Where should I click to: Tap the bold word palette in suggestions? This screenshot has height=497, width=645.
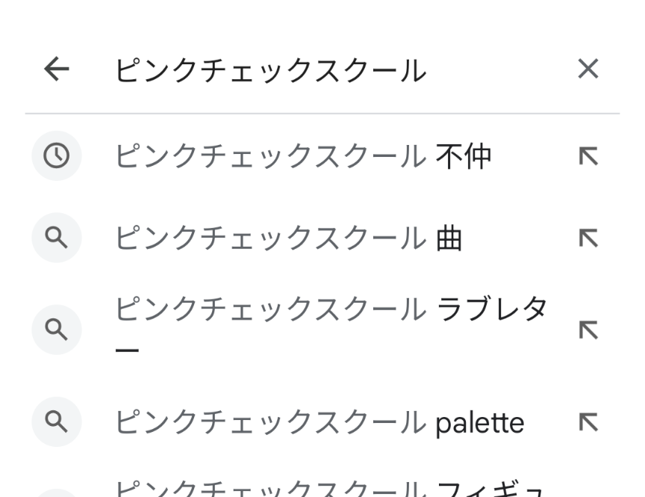click(479, 422)
